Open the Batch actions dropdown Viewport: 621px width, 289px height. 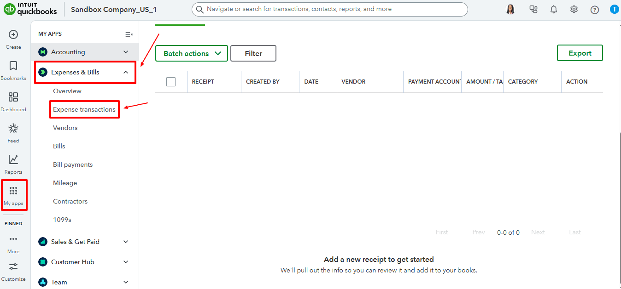click(191, 53)
